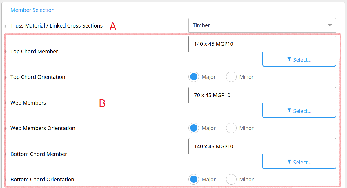The width and height of the screenshot is (347, 188).
Task: Choose Minor for Top Chord Orientation
Action: [x=231, y=77]
